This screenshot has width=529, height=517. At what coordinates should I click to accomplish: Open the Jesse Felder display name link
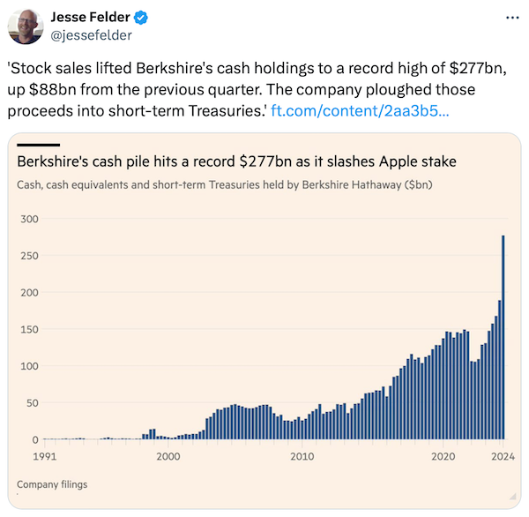point(91,18)
